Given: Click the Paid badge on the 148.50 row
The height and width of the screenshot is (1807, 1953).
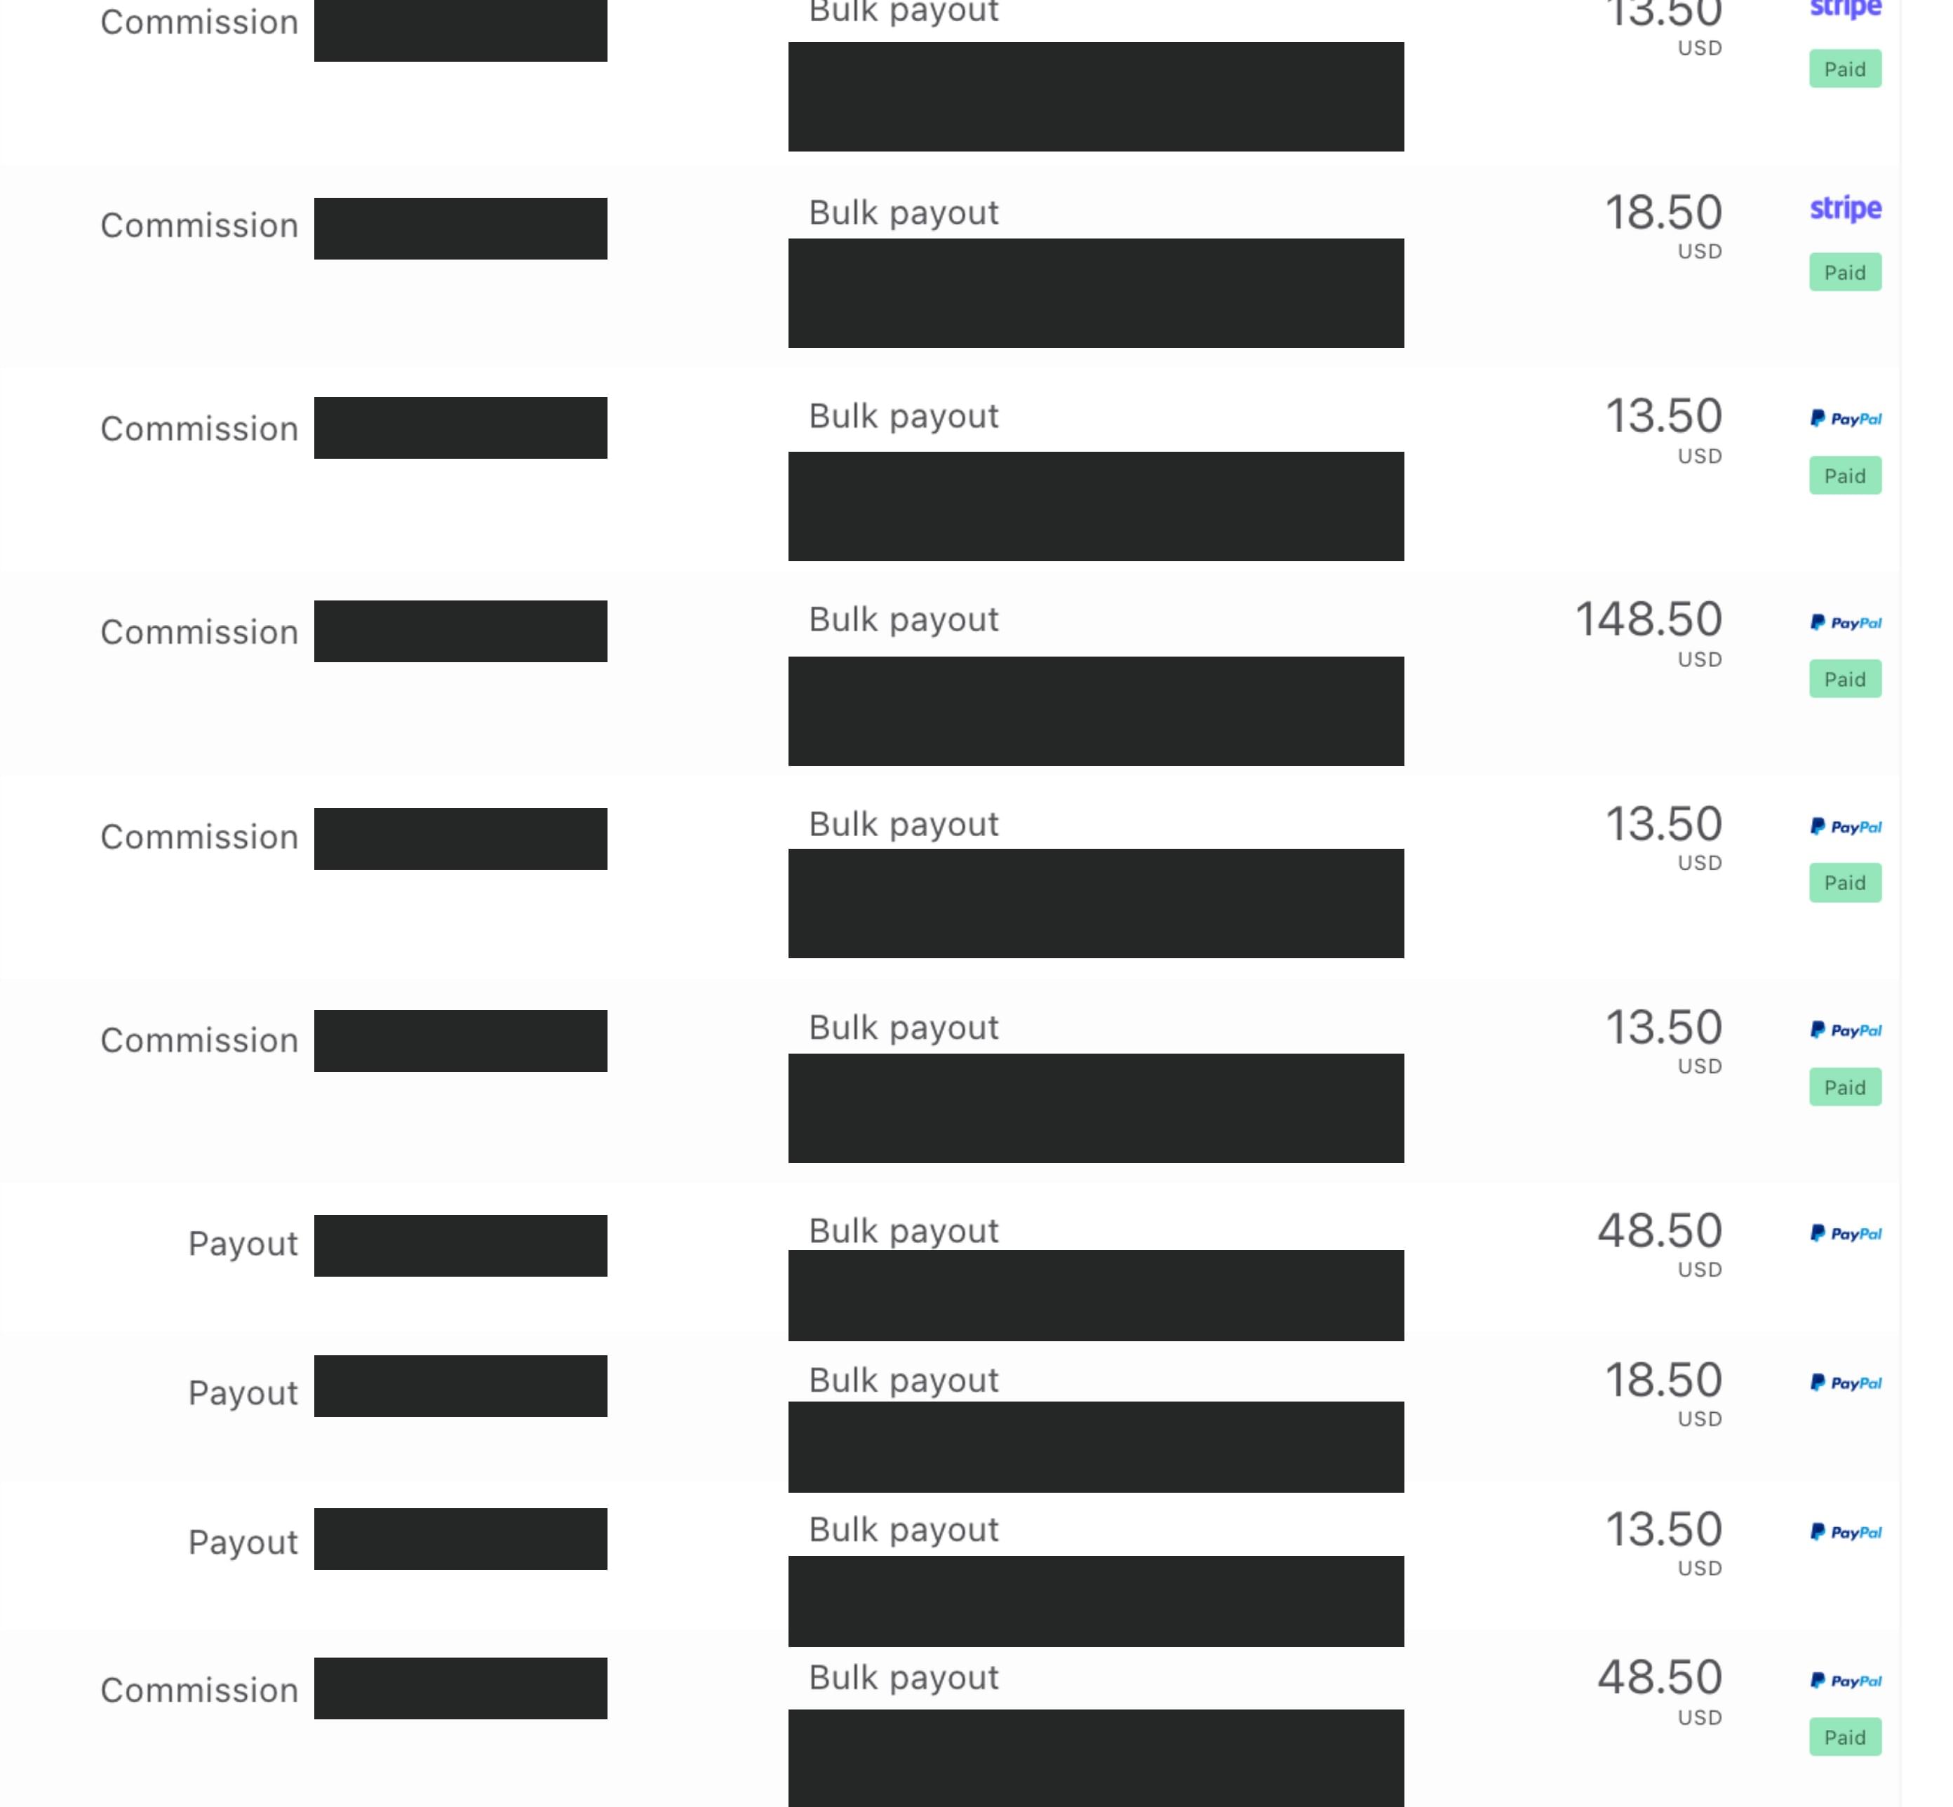Looking at the screenshot, I should coord(1844,680).
